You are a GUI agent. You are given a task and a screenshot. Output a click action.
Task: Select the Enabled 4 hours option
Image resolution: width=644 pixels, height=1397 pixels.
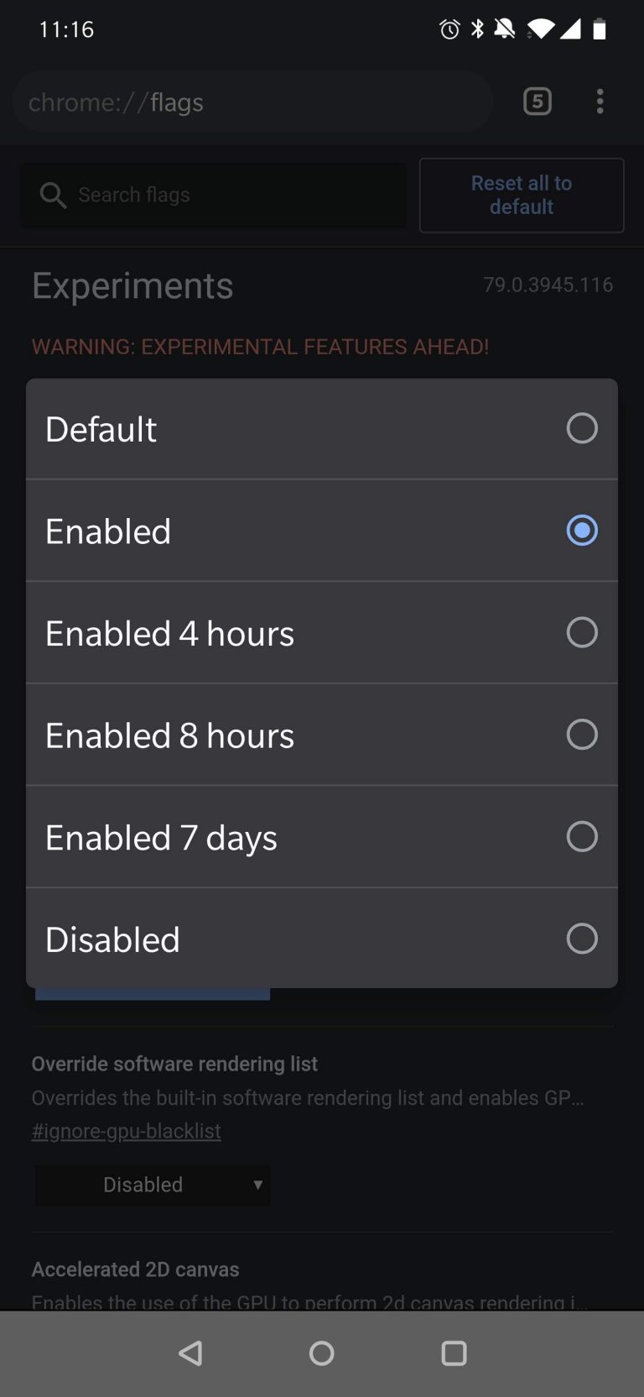point(322,633)
